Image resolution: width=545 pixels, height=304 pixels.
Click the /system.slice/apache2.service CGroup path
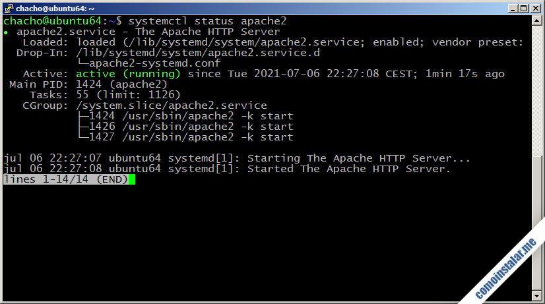pyautogui.click(x=172, y=106)
